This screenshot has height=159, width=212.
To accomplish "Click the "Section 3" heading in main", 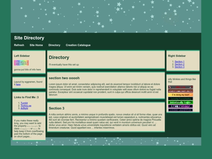I will (57, 108).
